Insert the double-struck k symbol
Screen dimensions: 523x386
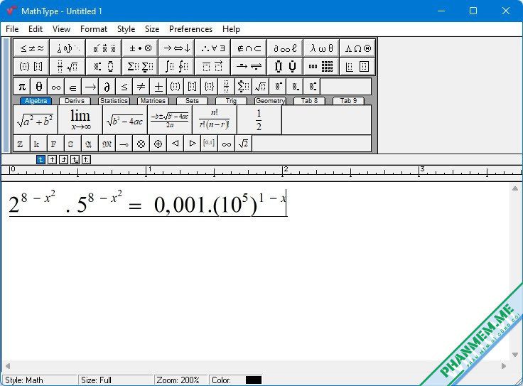click(38, 144)
